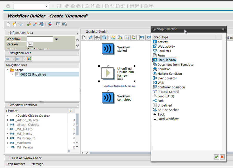Image resolution: width=233 pixels, height=168 pixels.
Task: Open the Workflow field dropdown arrow
Action: point(56,39)
